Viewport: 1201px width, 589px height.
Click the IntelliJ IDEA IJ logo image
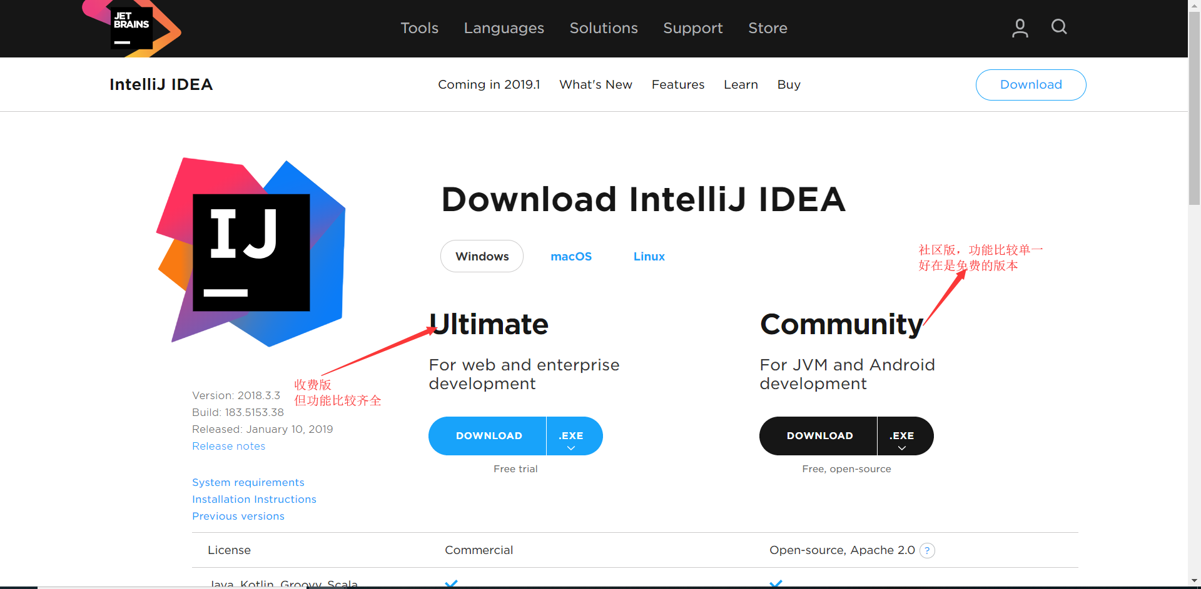click(251, 252)
